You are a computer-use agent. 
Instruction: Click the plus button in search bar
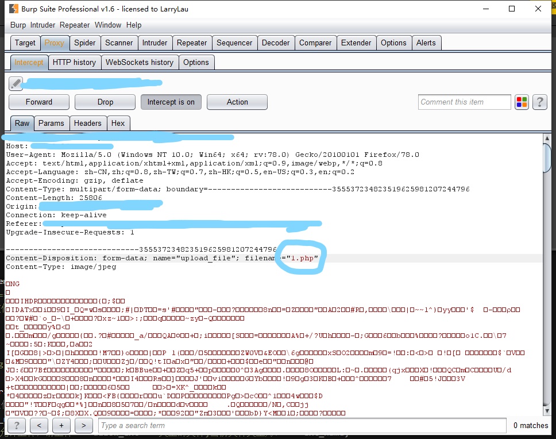[x=61, y=425]
